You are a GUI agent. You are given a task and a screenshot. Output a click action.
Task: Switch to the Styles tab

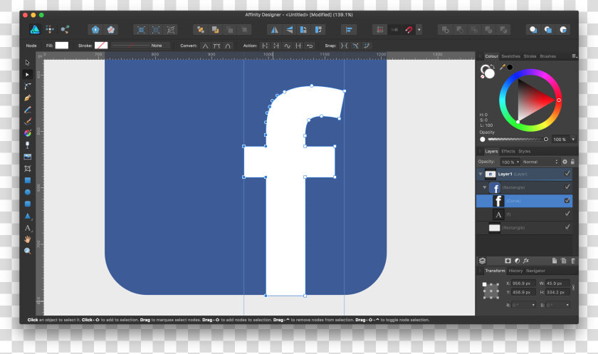[525, 152]
